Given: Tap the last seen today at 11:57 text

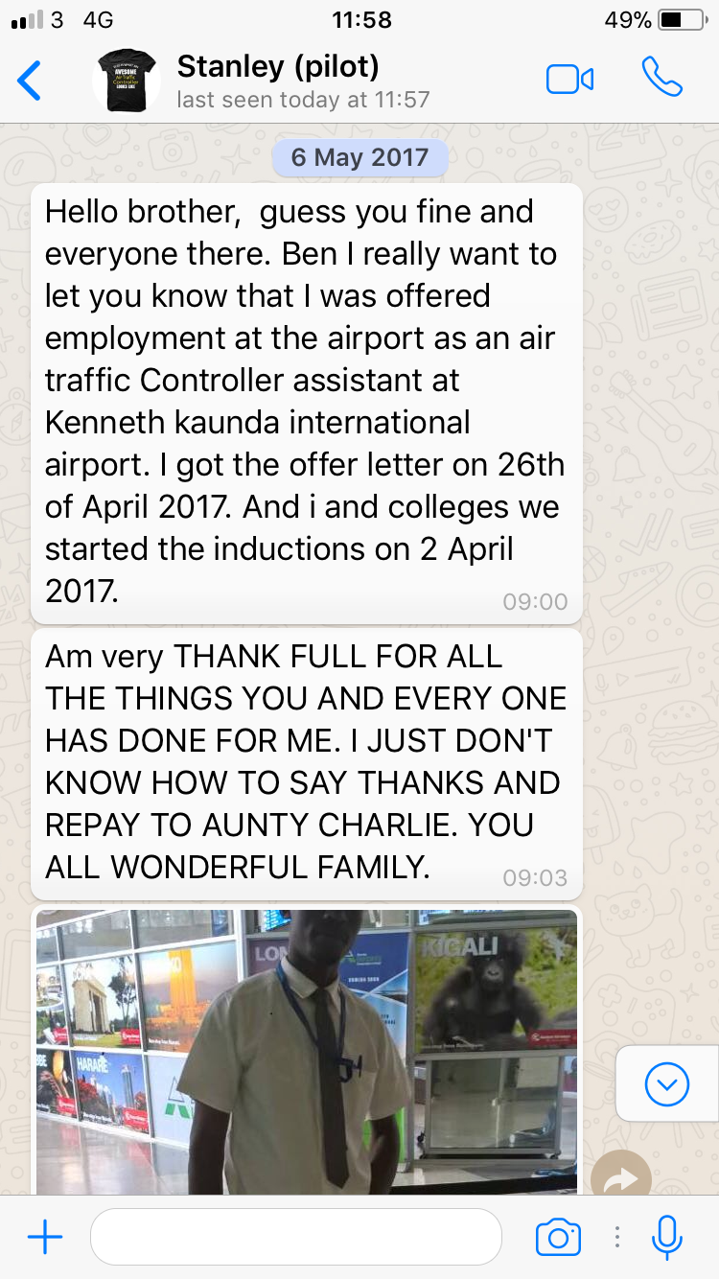Looking at the screenshot, I should coord(303,100).
